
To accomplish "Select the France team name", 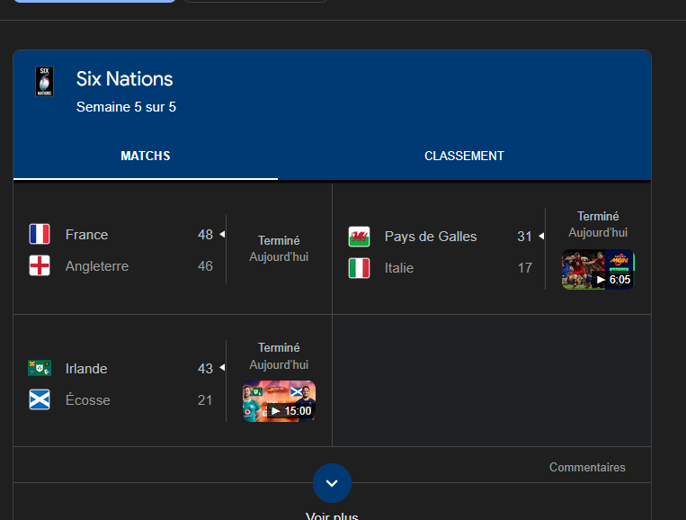I will pyautogui.click(x=86, y=235).
